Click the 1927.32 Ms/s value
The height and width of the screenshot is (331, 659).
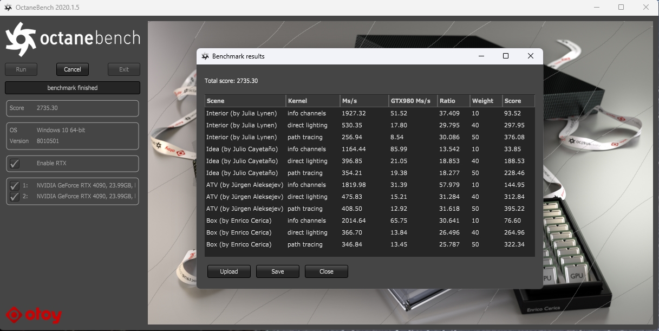click(x=354, y=113)
